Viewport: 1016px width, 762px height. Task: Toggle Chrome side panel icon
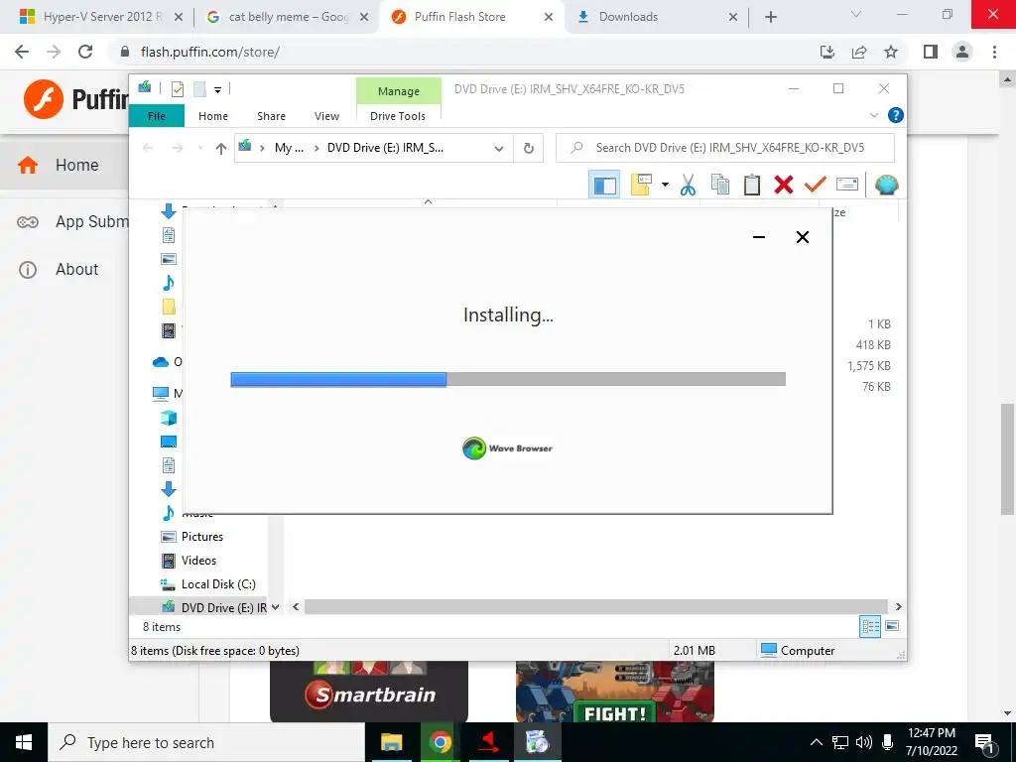point(931,52)
